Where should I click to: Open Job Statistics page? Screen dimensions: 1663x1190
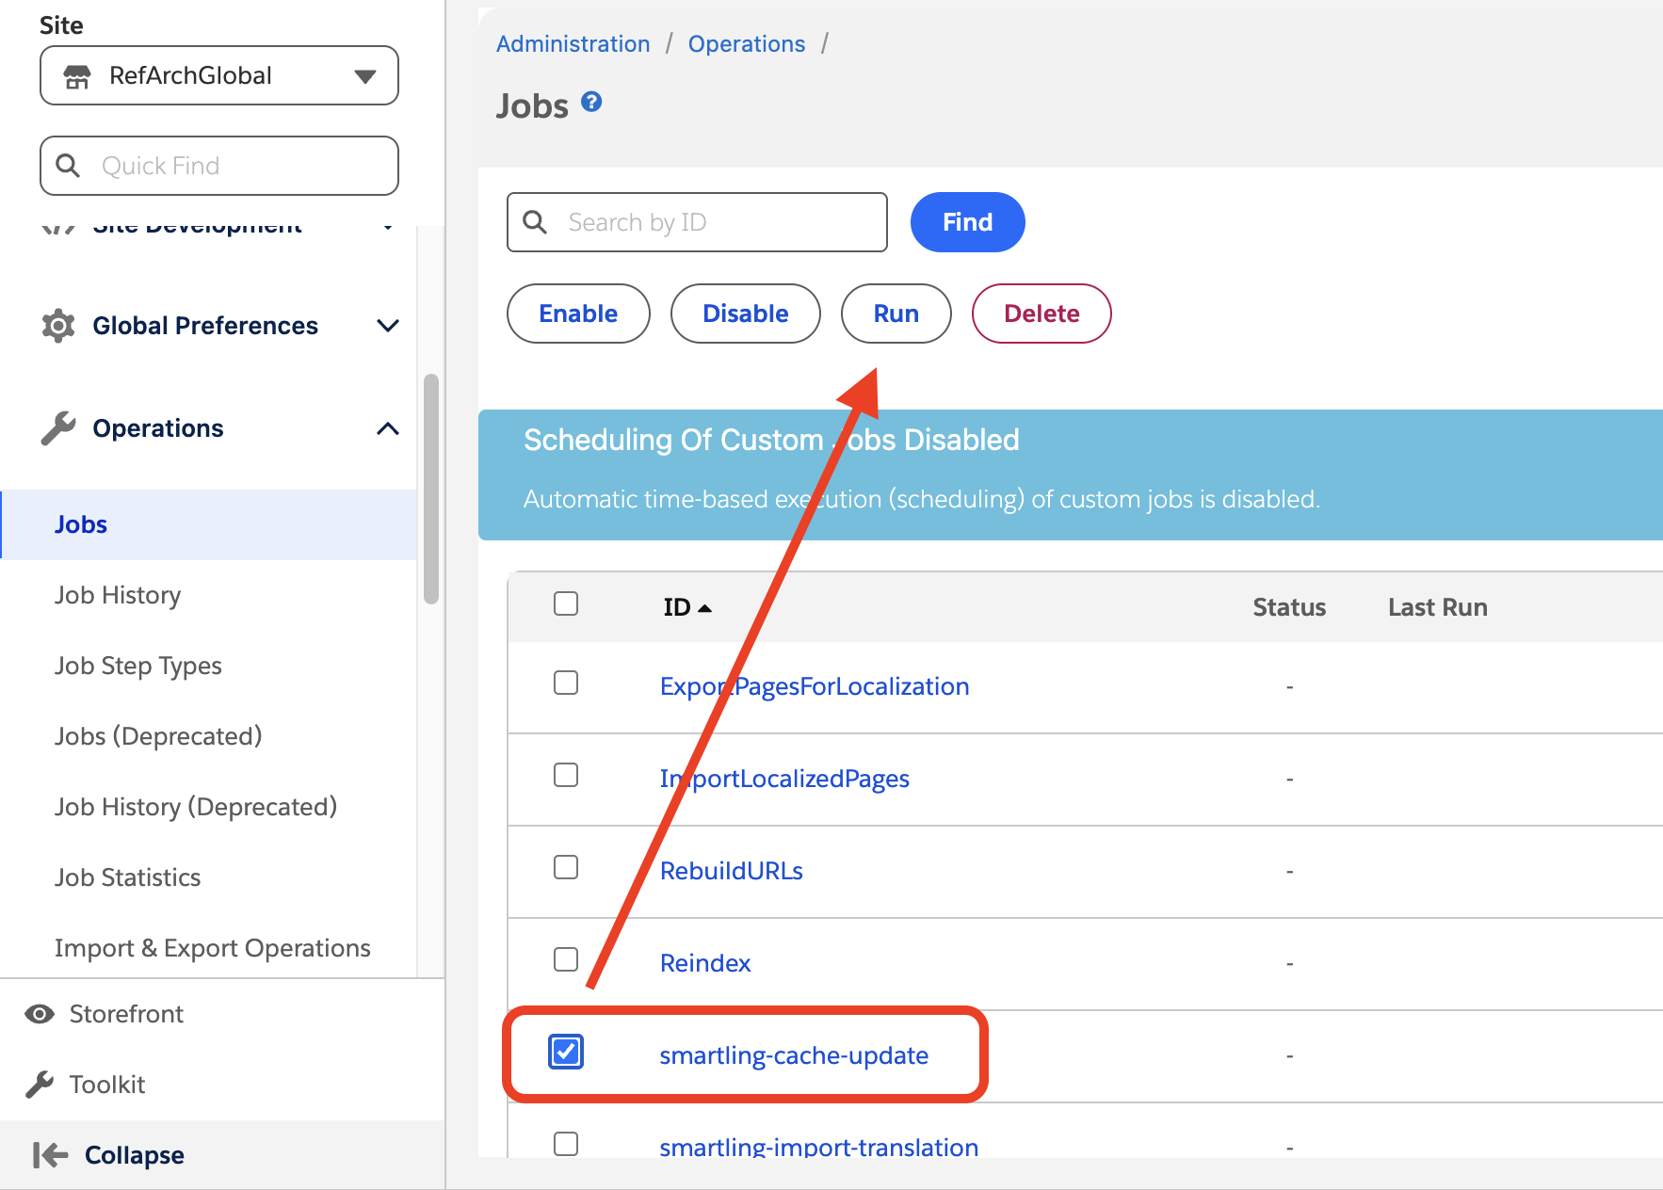coord(128,877)
